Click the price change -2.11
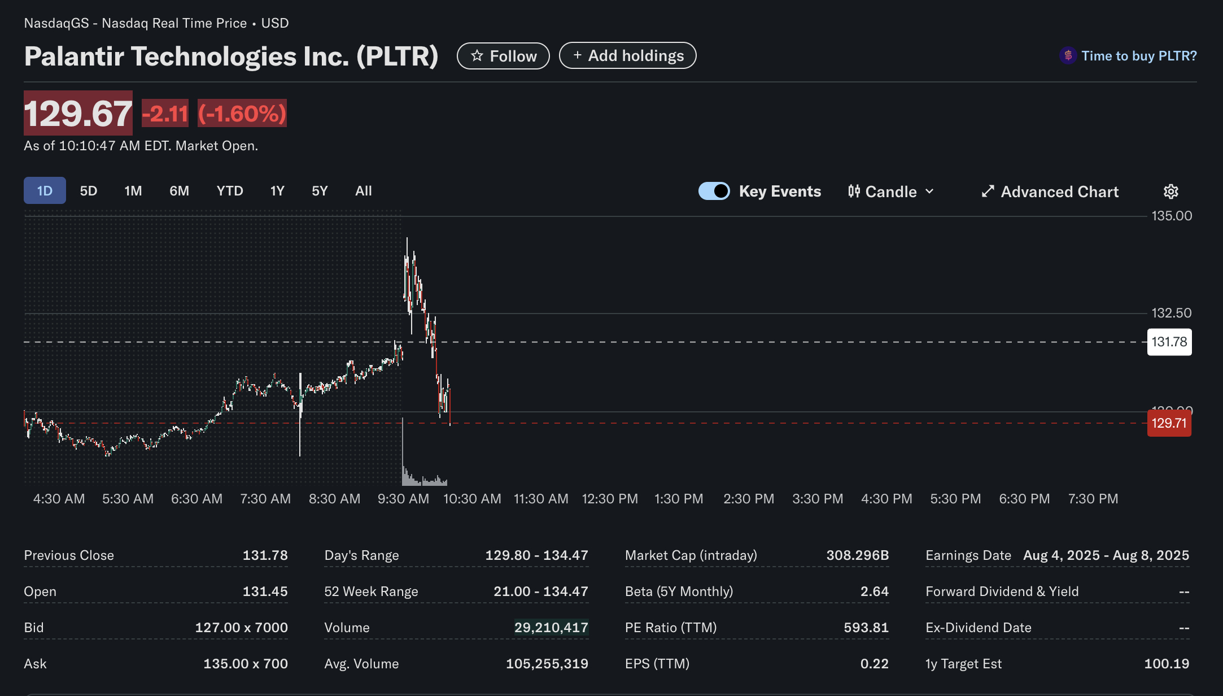 pos(165,114)
